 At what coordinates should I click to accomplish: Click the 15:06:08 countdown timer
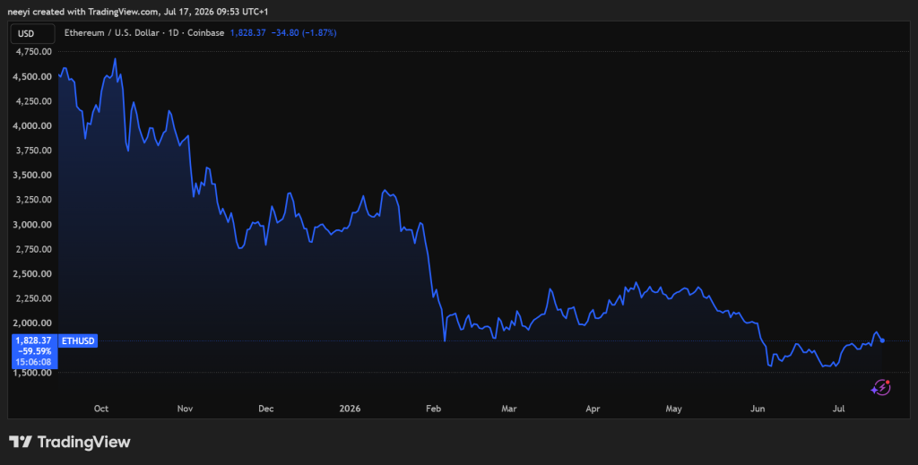coord(34,362)
